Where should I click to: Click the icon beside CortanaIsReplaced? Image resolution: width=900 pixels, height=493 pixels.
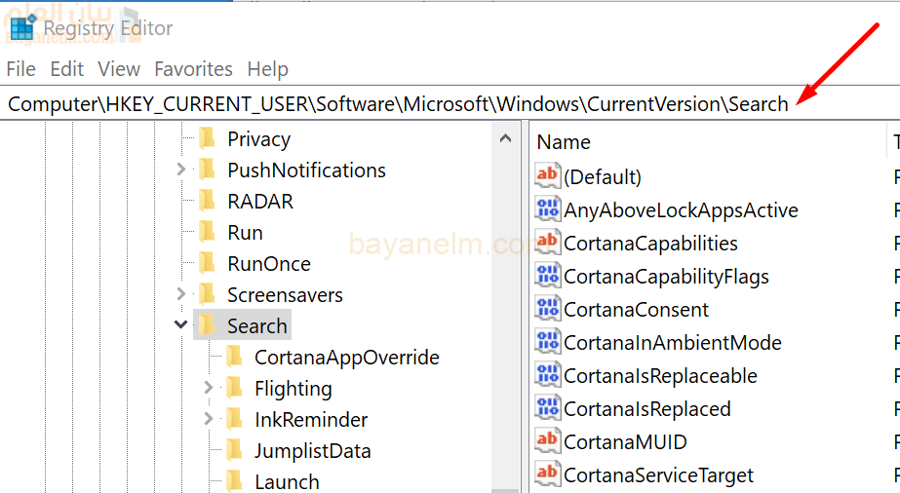pyautogui.click(x=548, y=408)
